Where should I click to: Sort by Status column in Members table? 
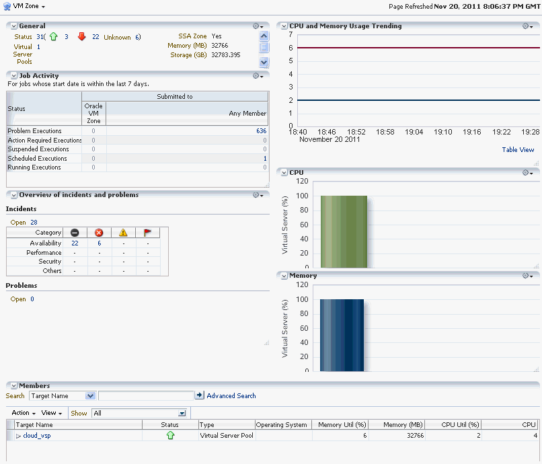pos(170,424)
